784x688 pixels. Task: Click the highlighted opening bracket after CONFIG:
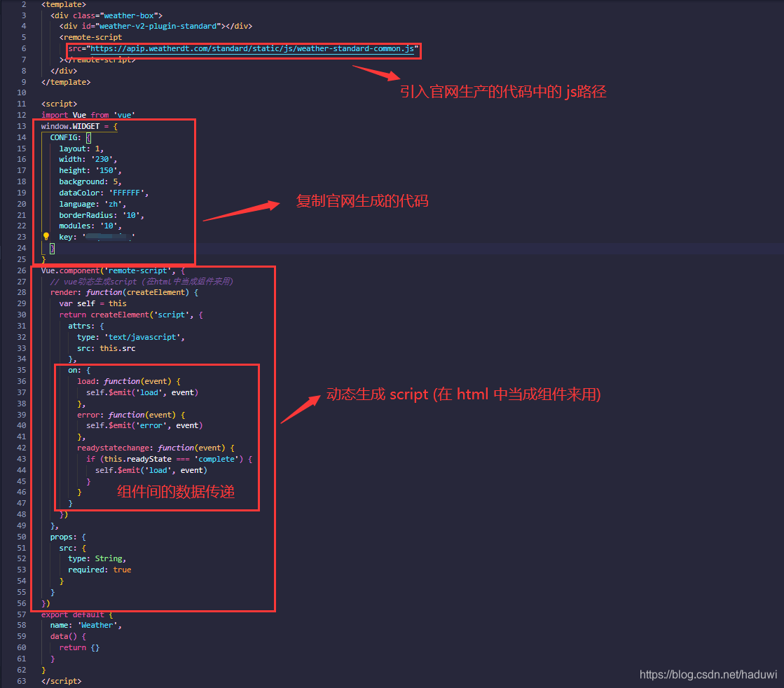(x=88, y=137)
